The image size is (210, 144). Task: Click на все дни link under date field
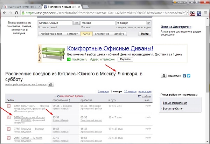(144, 27)
